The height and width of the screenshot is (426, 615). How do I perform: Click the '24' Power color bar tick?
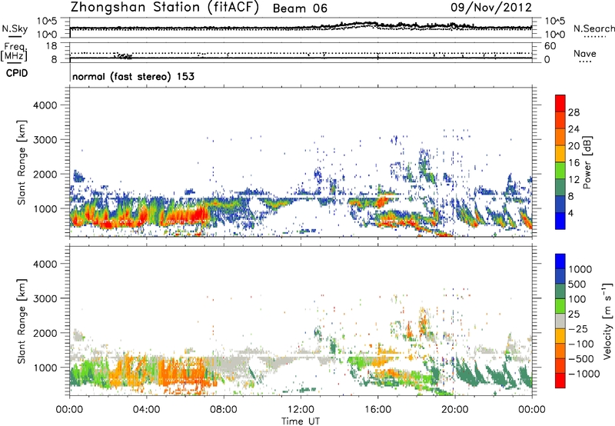573,129
